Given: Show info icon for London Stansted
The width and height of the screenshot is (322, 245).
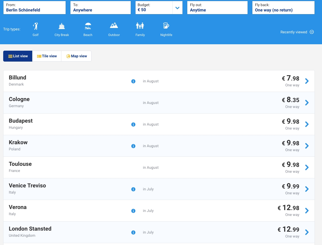Looking at the screenshot, I should (x=133, y=232).
